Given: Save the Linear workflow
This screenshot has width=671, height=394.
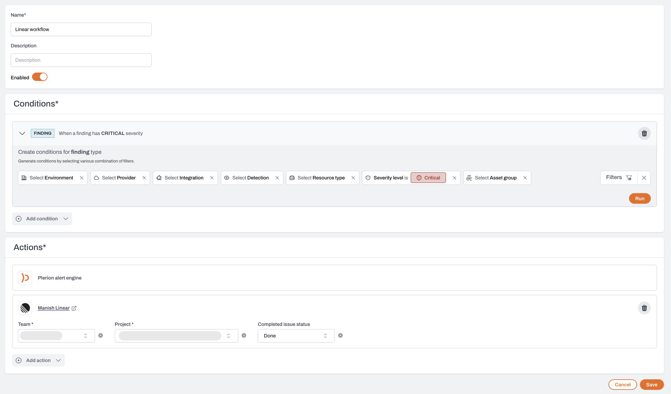Looking at the screenshot, I should [652, 384].
